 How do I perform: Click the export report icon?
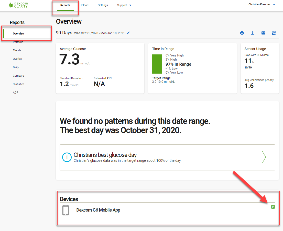[274, 33]
